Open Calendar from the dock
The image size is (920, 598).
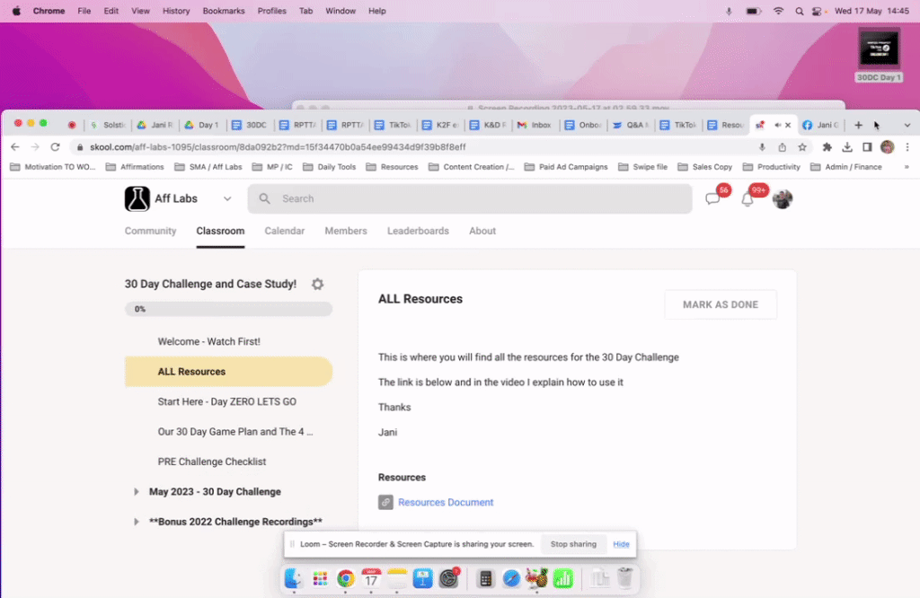click(371, 578)
